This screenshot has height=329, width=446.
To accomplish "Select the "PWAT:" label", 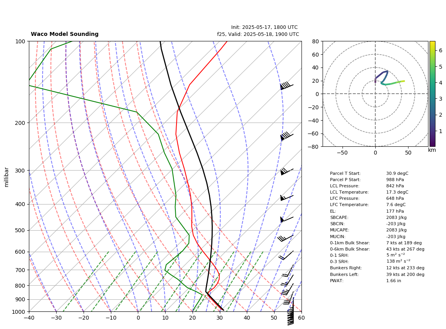I will [337, 281].
